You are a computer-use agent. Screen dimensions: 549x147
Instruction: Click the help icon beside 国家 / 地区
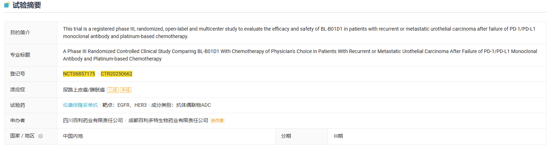(41, 136)
